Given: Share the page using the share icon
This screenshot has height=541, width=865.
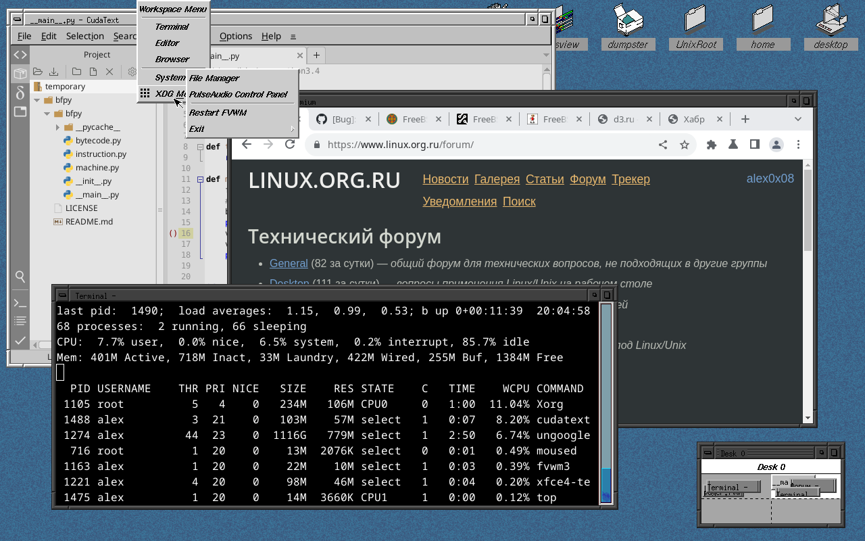Looking at the screenshot, I should (663, 145).
